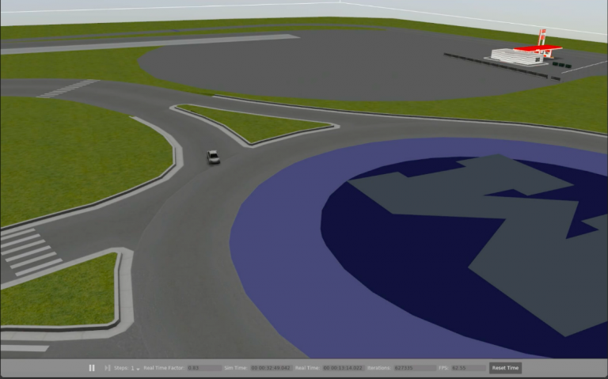This screenshot has width=608, height=379.
Task: Select the zebra crosswalk at lower left
Action: click(28, 251)
